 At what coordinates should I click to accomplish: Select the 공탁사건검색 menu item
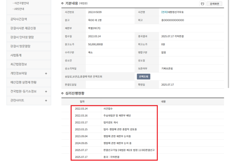point(19,19)
